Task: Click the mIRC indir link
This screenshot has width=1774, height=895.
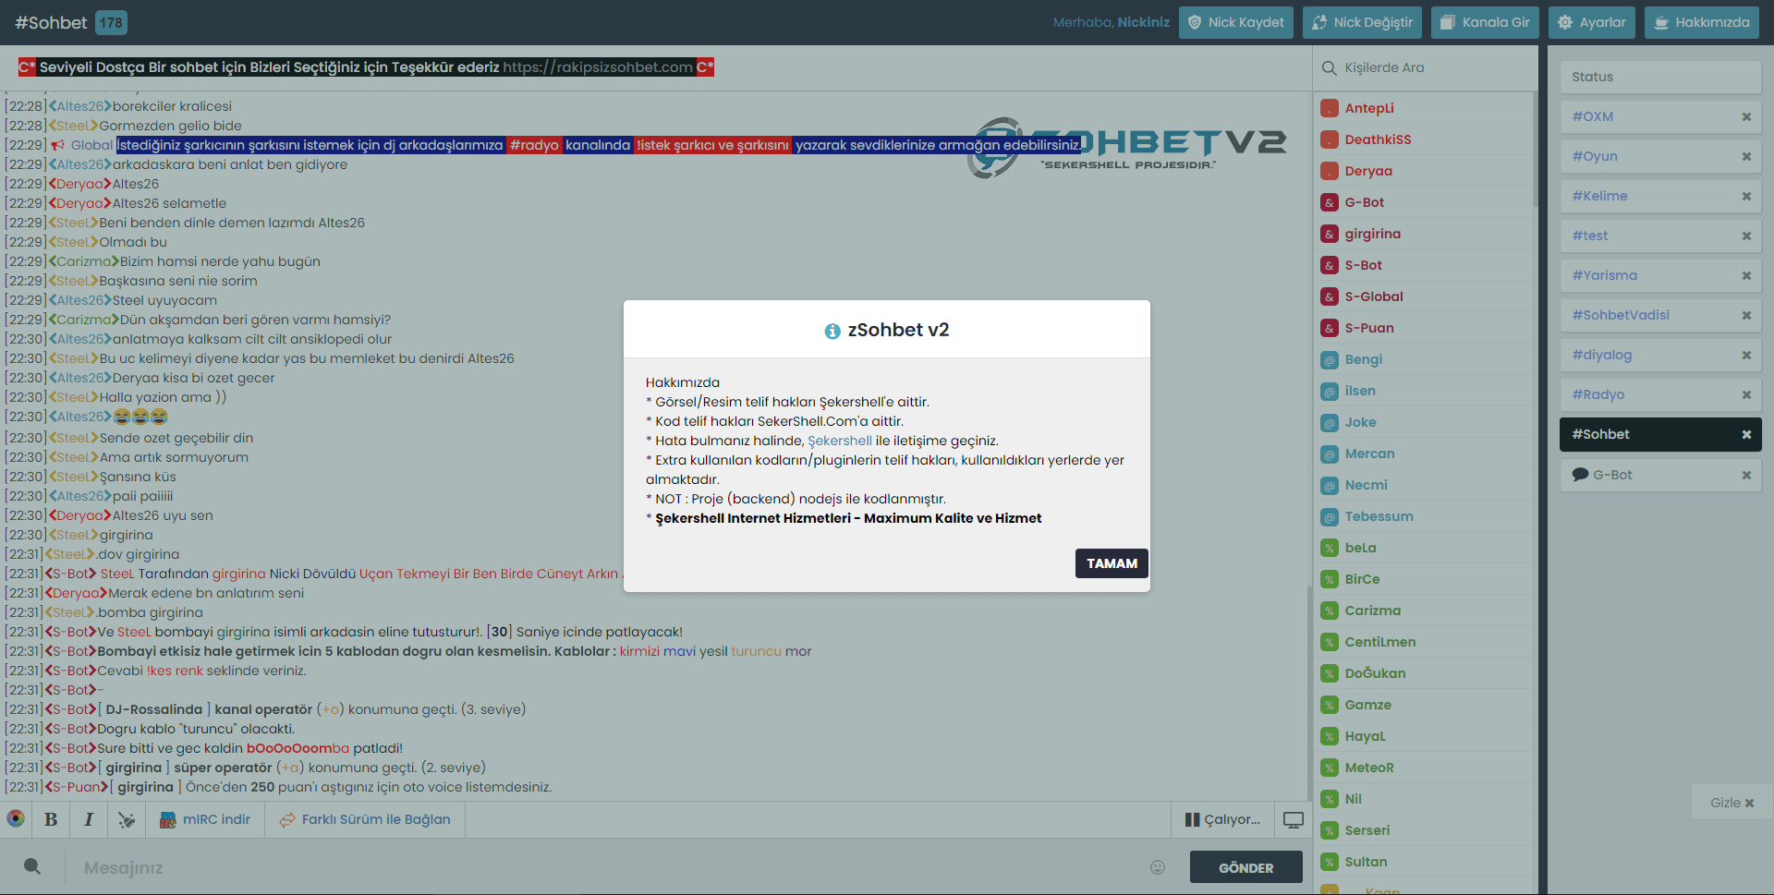Action: pyautogui.click(x=205, y=819)
